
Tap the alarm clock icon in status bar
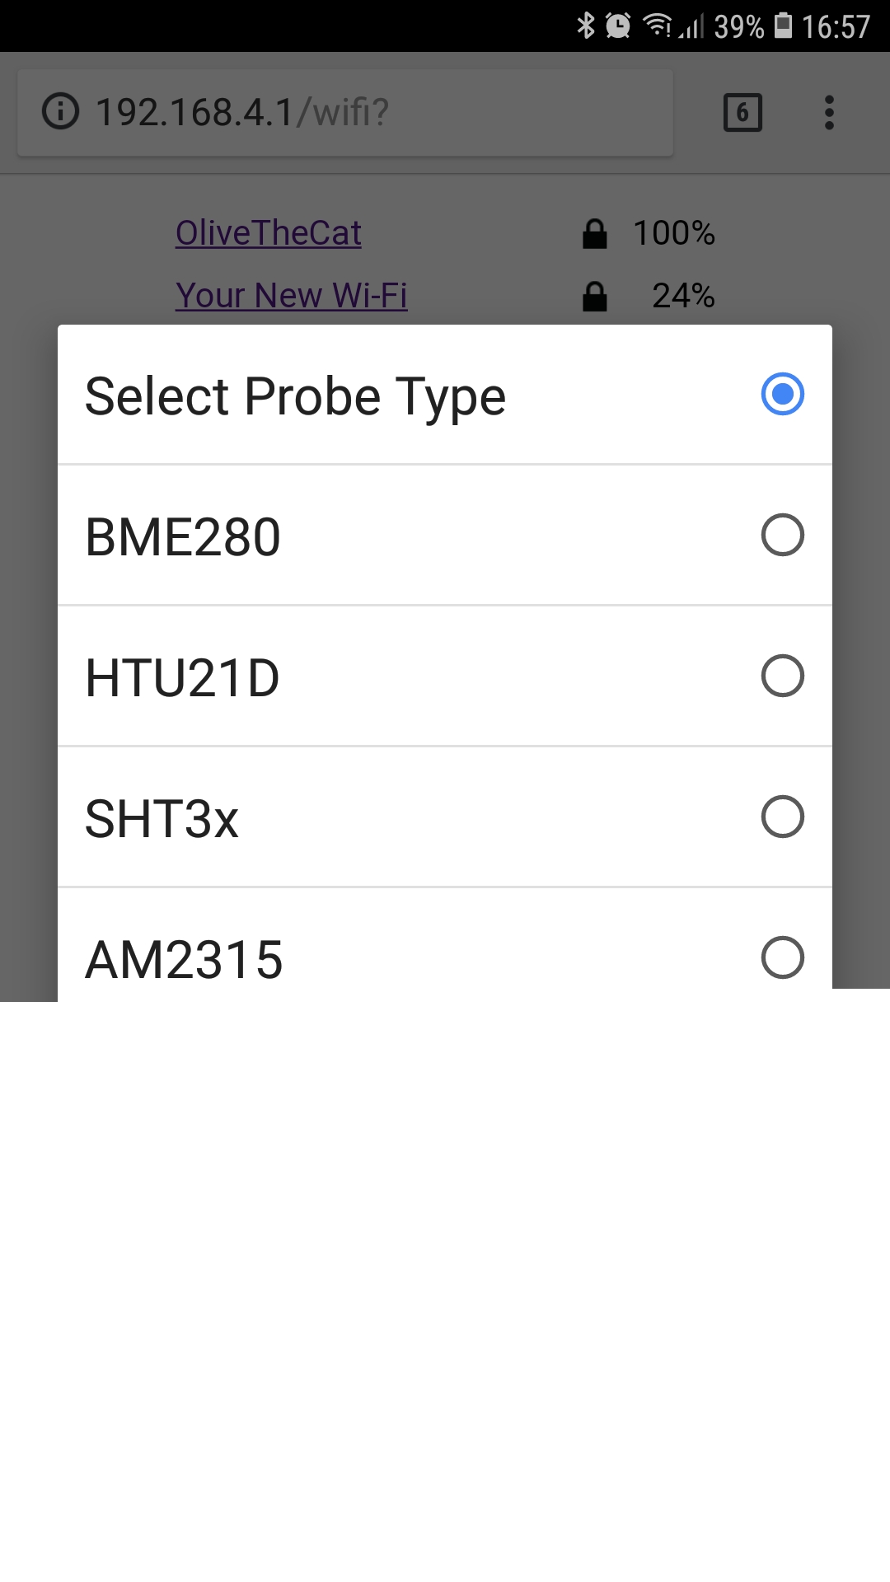click(x=618, y=26)
